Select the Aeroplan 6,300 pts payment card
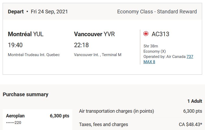 [x=37, y=120]
